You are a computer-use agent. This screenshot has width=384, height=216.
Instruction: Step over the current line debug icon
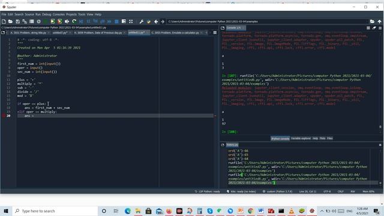(88, 22)
